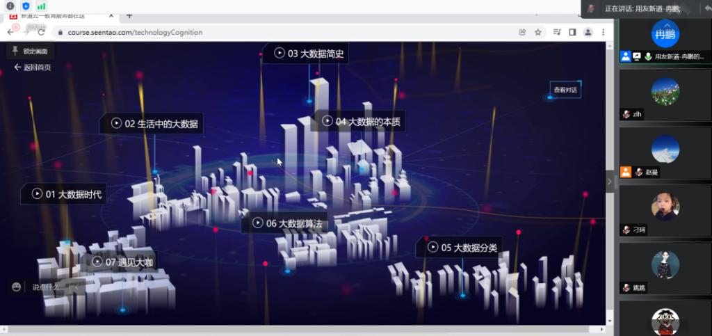Open lesson 04 大数据的本质

click(x=360, y=122)
